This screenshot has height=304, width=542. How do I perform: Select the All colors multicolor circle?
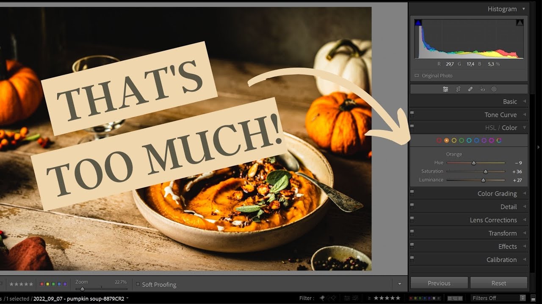(x=499, y=140)
